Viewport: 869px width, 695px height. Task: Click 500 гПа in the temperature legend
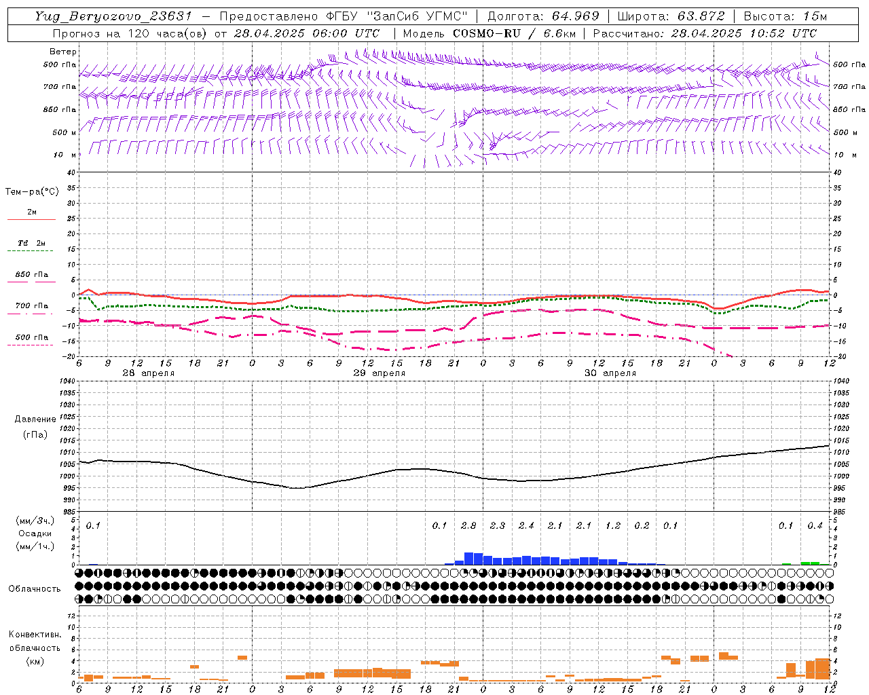pos(31,339)
